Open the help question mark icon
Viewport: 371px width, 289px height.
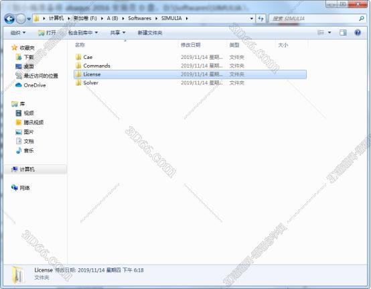pos(358,32)
